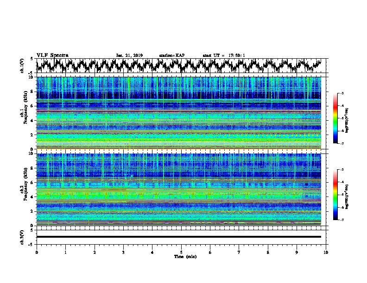Click the "ch.1(V)" waveform axis label
This screenshot has height=283, width=367.
coord(22,66)
